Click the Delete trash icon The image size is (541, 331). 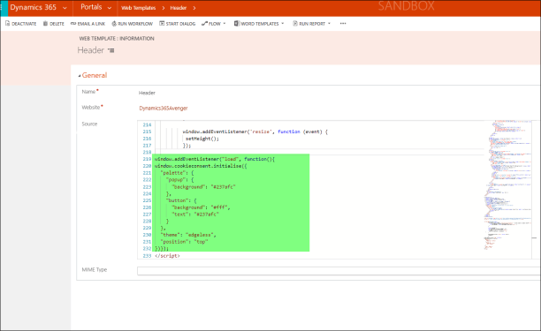click(x=45, y=24)
